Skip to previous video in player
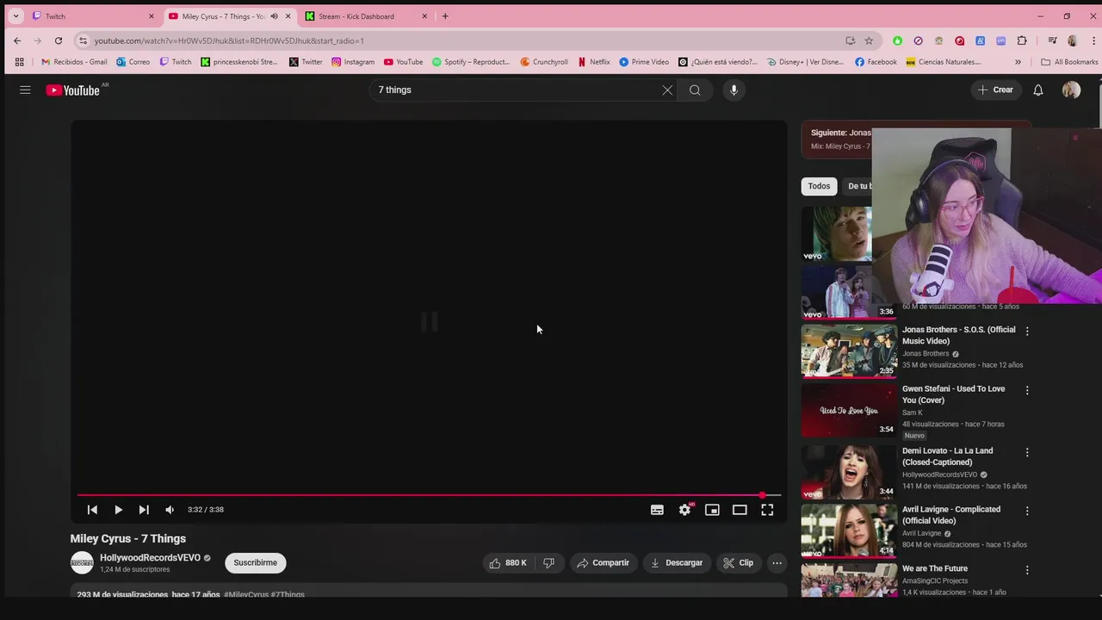 [92, 510]
